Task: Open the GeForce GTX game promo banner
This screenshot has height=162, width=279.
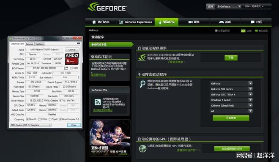Action: click(x=110, y=138)
